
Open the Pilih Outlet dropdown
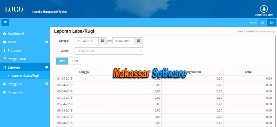(x=109, y=51)
